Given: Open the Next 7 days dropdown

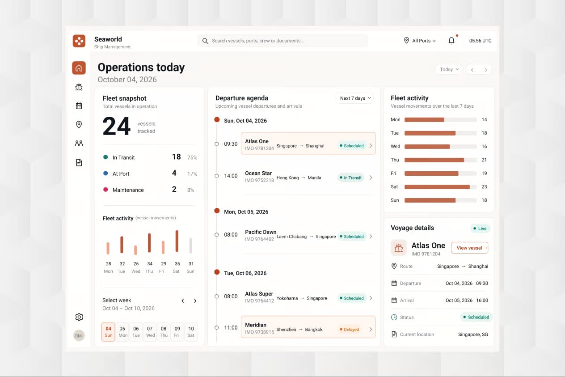Looking at the screenshot, I should click(x=355, y=98).
